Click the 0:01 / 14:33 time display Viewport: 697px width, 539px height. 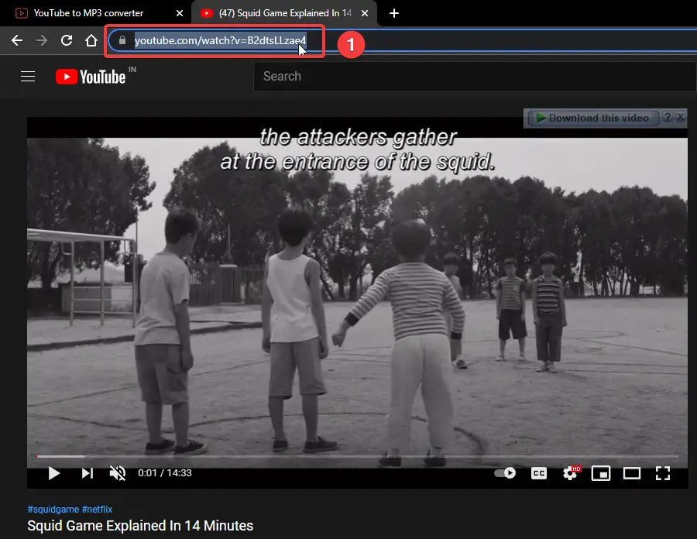tap(164, 473)
